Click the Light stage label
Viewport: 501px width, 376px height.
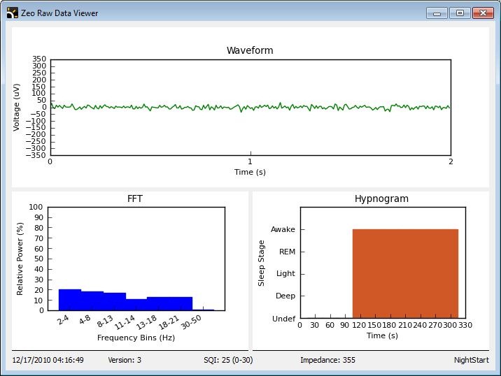[x=285, y=274]
